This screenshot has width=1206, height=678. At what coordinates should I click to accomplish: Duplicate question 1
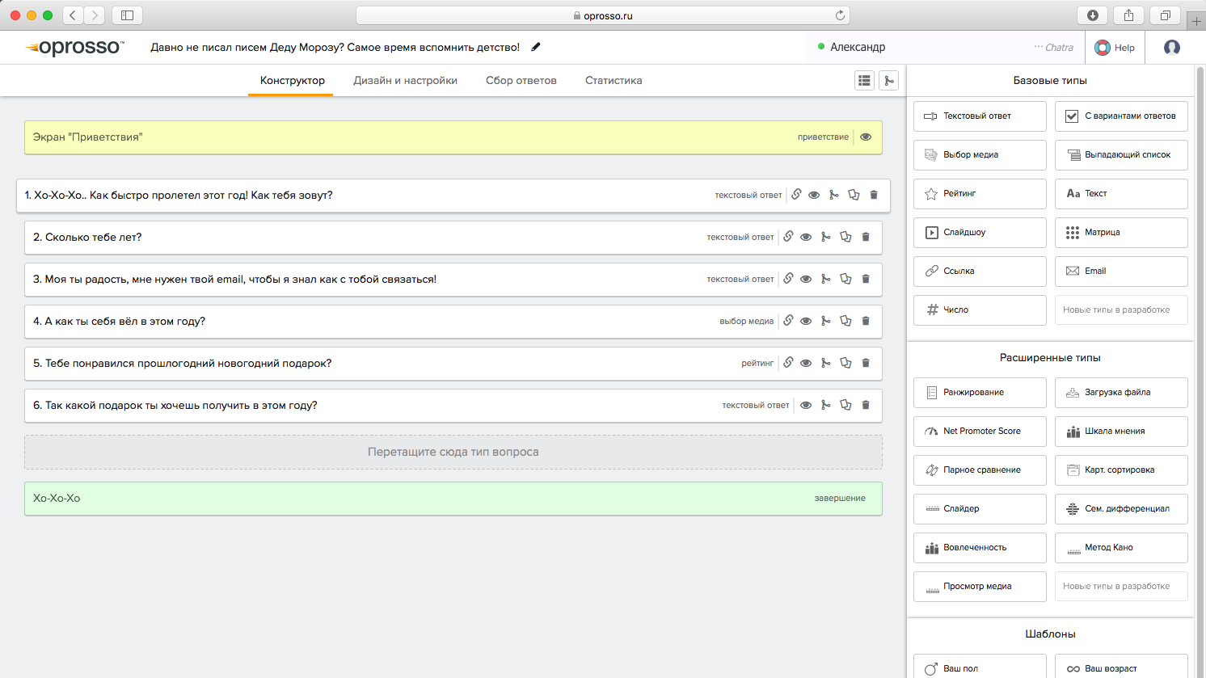[854, 195]
